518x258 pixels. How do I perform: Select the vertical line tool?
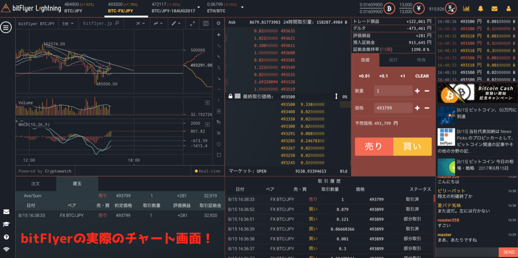pyautogui.click(x=219, y=100)
